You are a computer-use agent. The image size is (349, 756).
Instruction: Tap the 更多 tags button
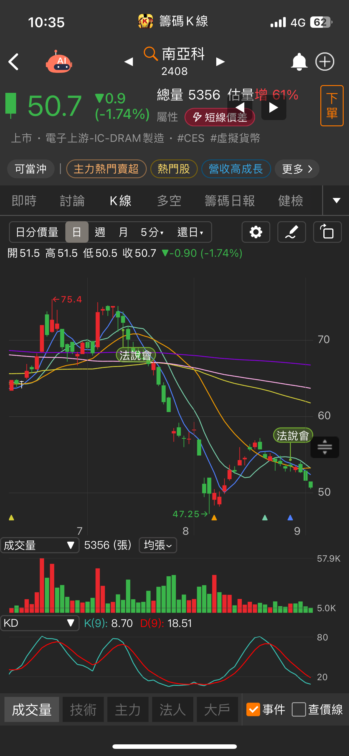click(x=297, y=169)
